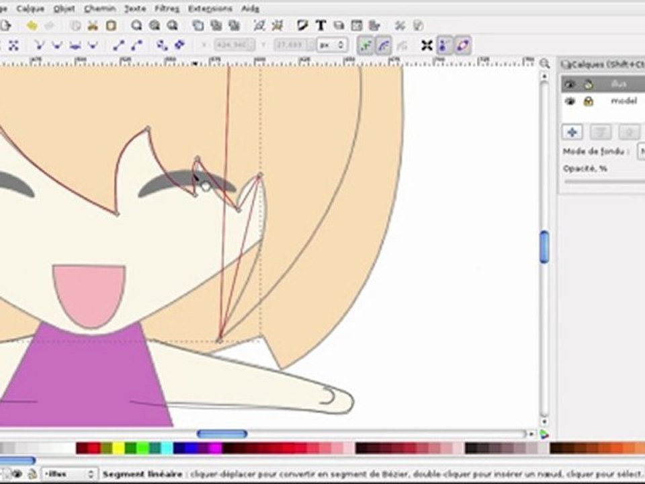Click the Duplicate selected objects icon
The image size is (645, 484).
198,26
